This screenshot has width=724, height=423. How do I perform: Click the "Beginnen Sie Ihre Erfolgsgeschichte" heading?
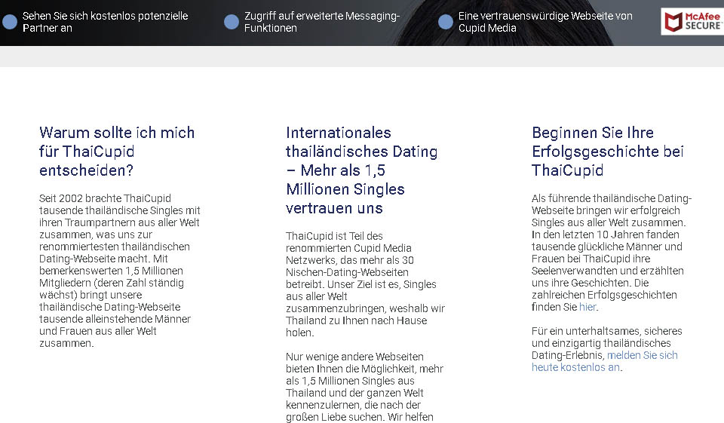point(607,151)
